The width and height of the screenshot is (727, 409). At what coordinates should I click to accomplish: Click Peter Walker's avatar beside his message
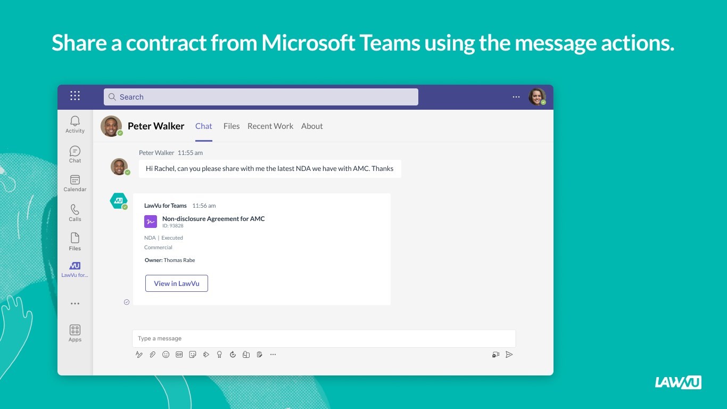pos(120,167)
